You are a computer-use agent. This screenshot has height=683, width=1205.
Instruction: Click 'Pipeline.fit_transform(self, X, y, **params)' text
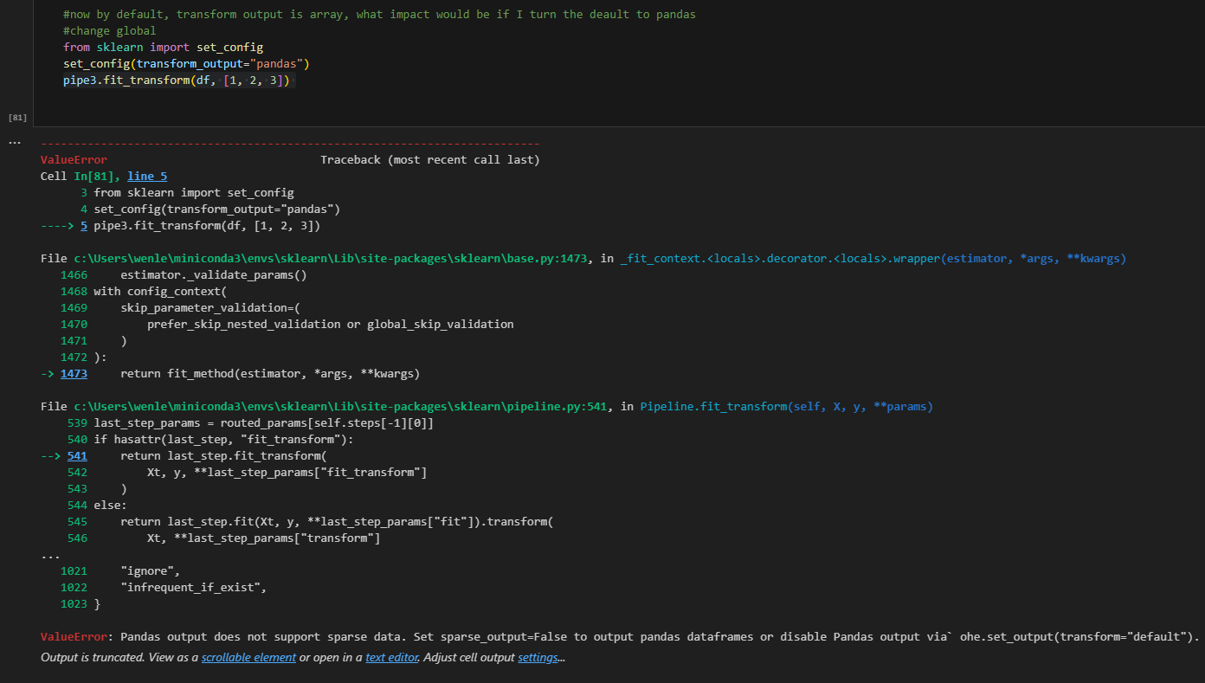[x=786, y=406]
